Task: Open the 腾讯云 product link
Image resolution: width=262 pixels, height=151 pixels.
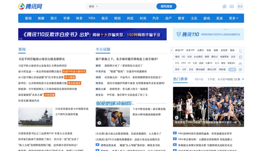Action: tap(214, 57)
